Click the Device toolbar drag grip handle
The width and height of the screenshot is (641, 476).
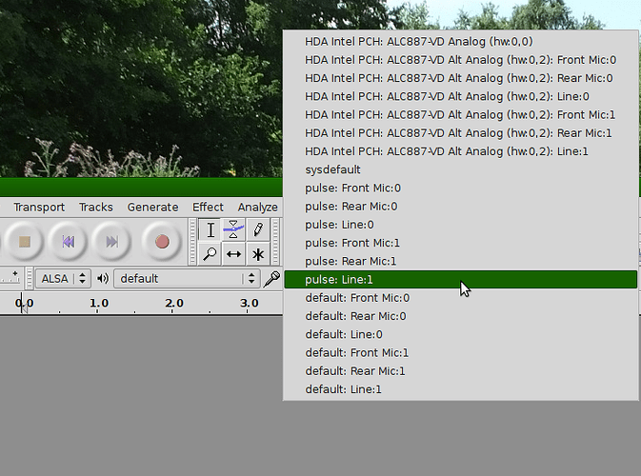[30, 279]
